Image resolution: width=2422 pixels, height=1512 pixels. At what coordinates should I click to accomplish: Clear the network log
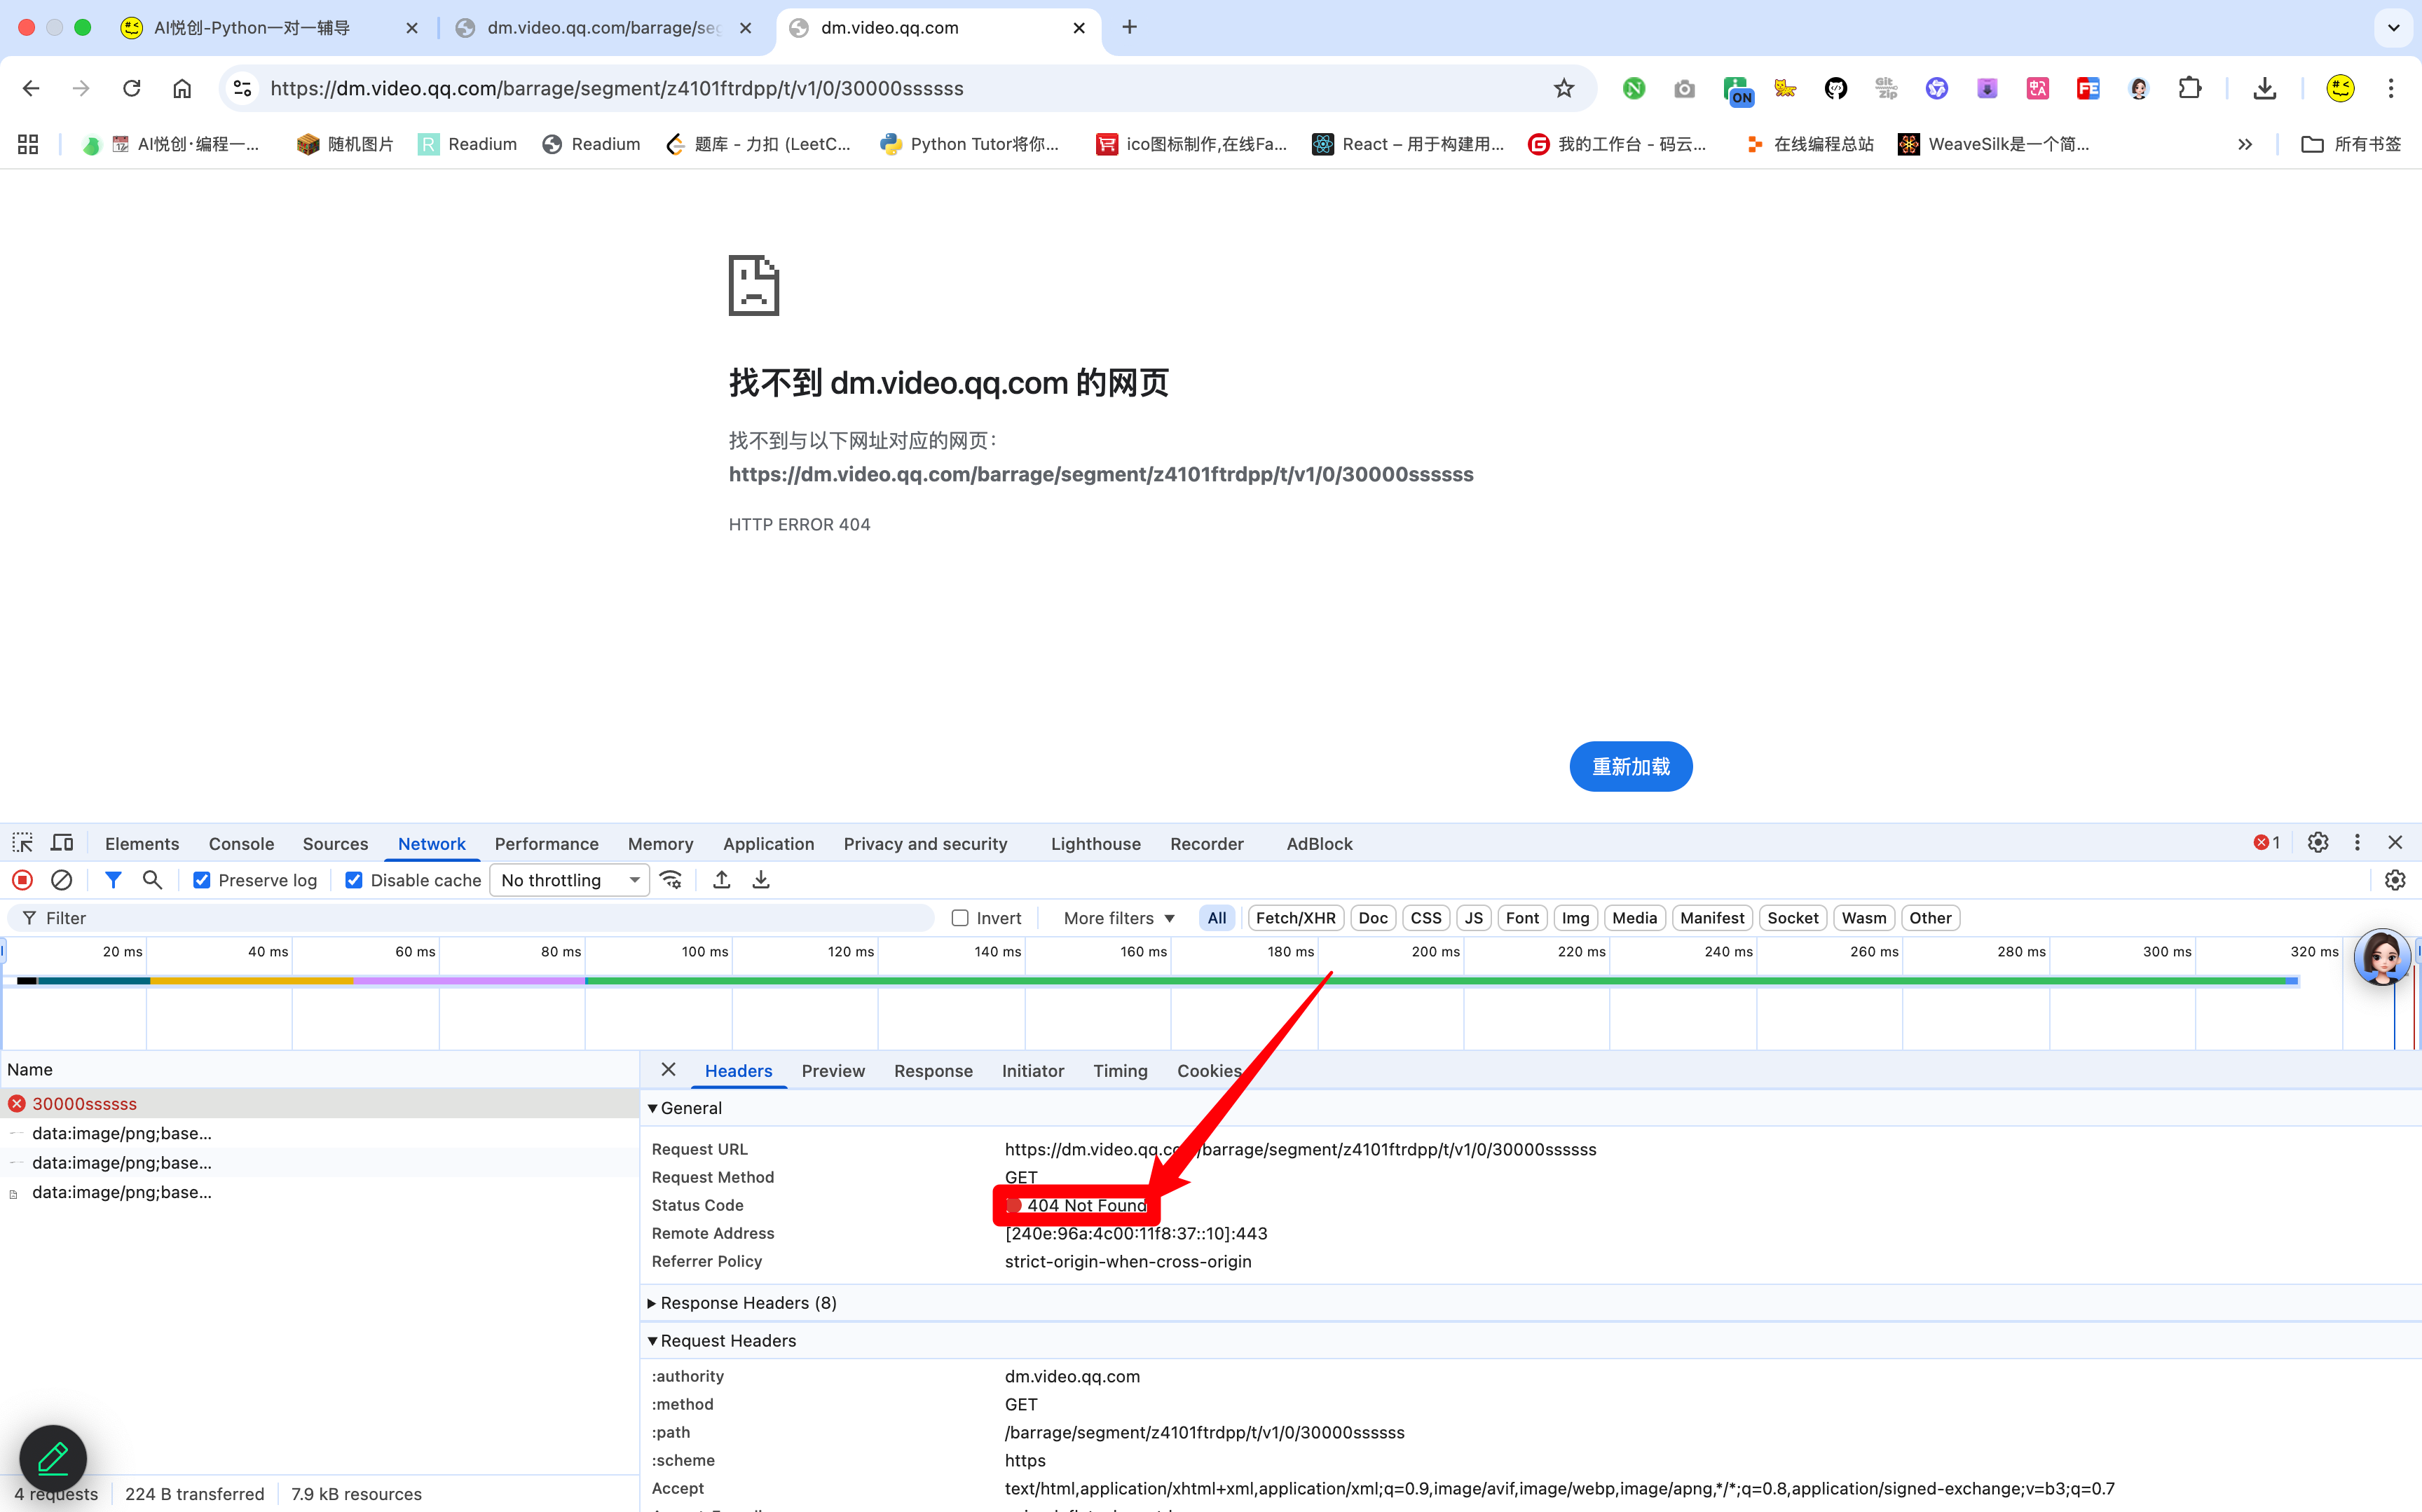point(61,880)
